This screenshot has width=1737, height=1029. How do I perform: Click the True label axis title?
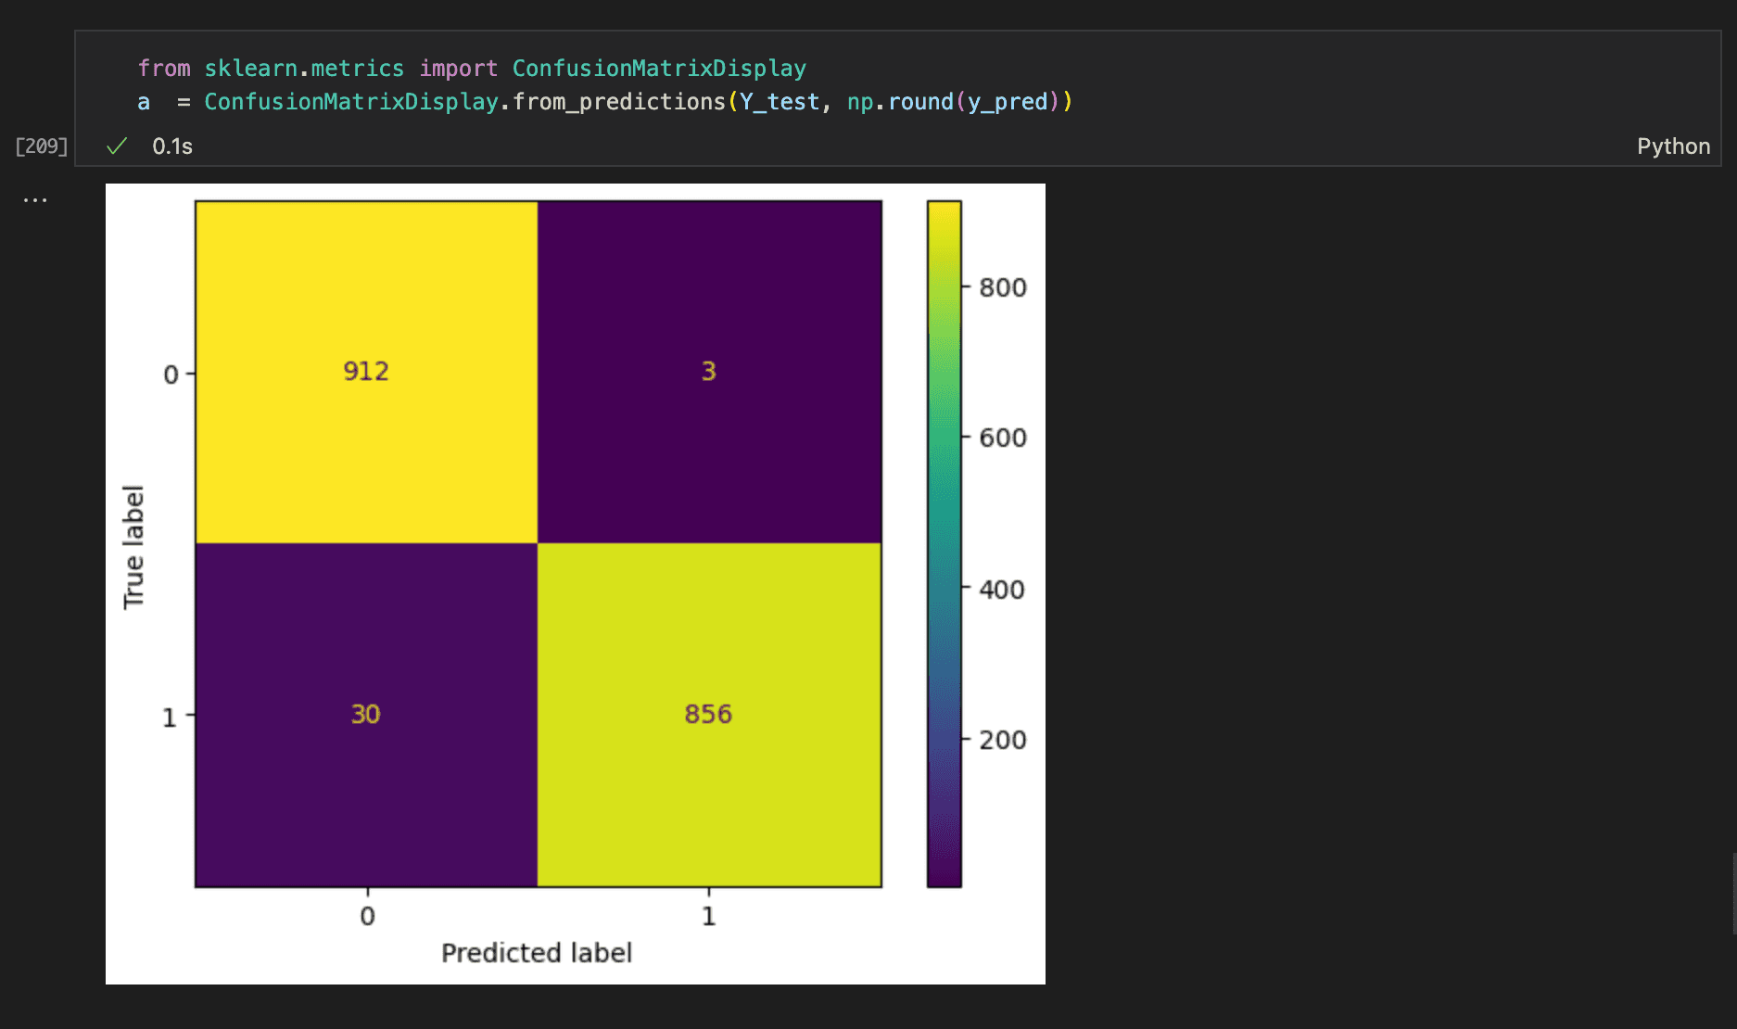click(133, 547)
